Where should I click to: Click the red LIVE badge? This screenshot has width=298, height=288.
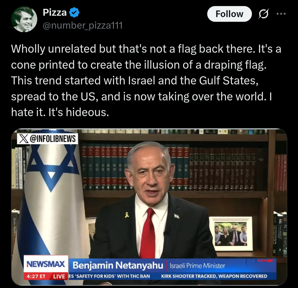click(59, 276)
